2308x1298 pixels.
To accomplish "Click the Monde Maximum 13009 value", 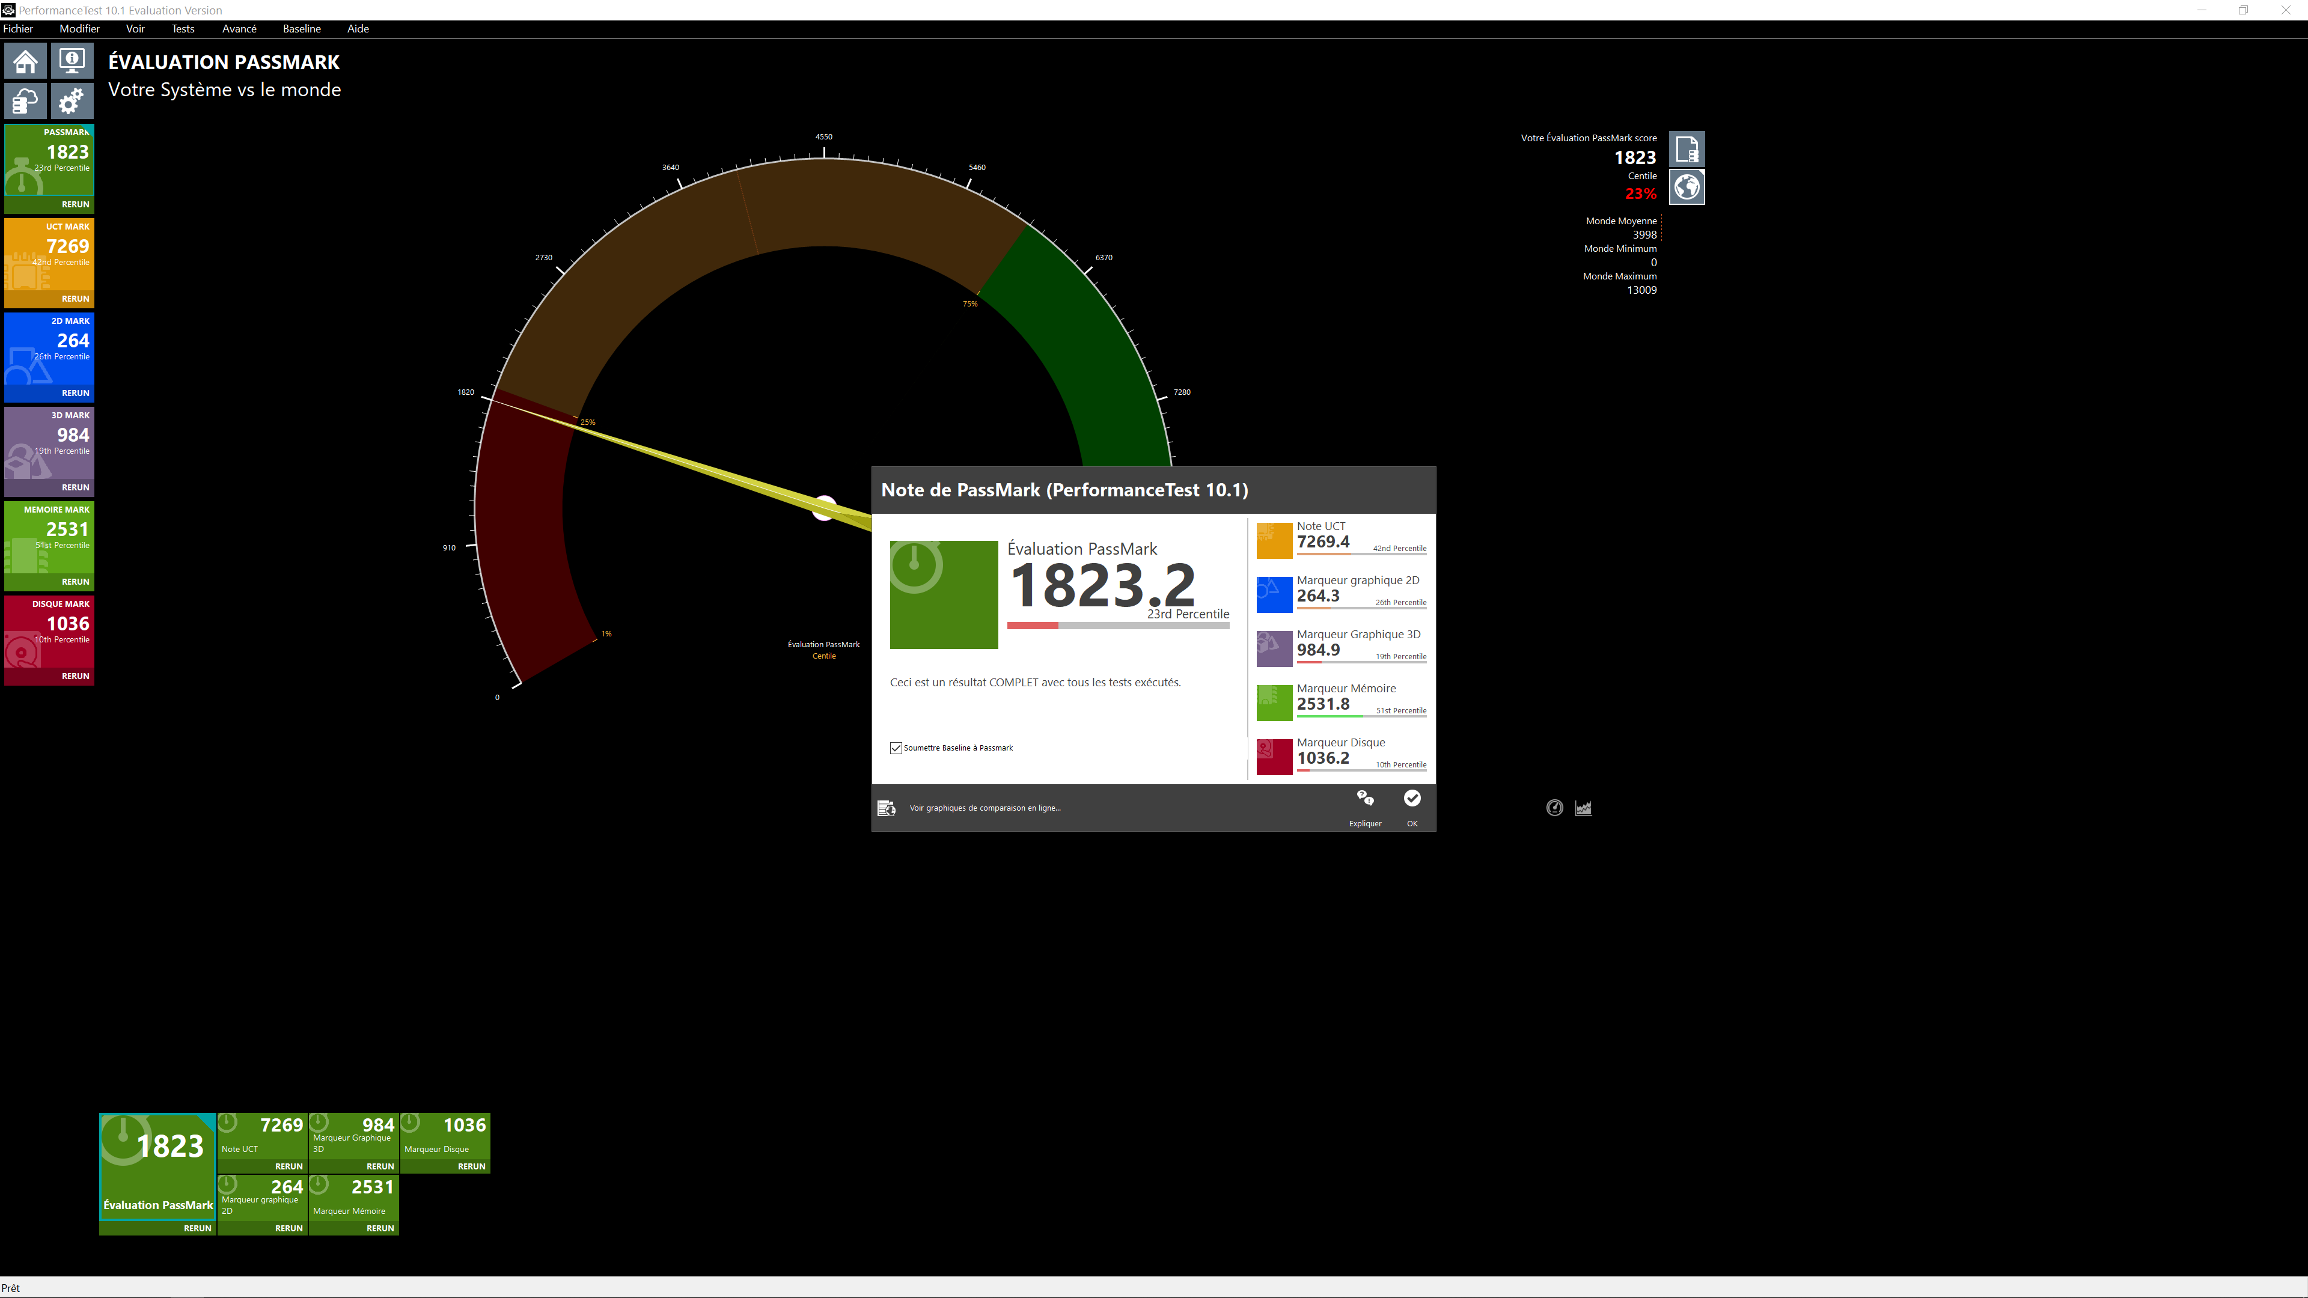I will point(1641,290).
